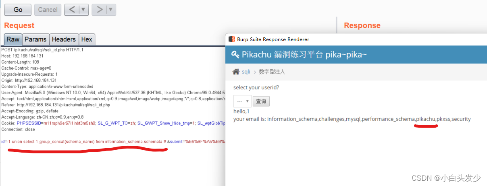Click the Referer header line
This screenshot has height=186, width=487.
pyautogui.click(x=56, y=105)
